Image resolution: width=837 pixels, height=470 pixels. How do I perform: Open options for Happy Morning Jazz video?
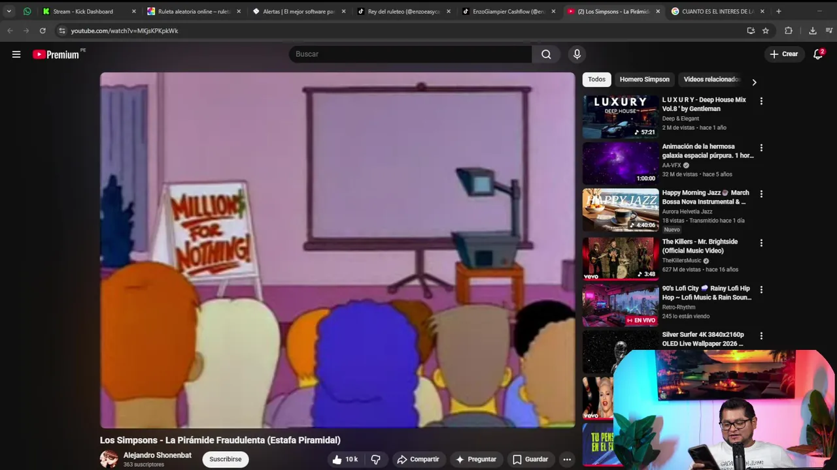click(761, 194)
